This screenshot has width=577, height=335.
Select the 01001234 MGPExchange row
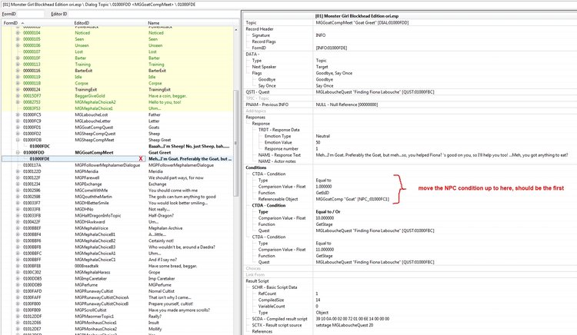(x=117, y=184)
